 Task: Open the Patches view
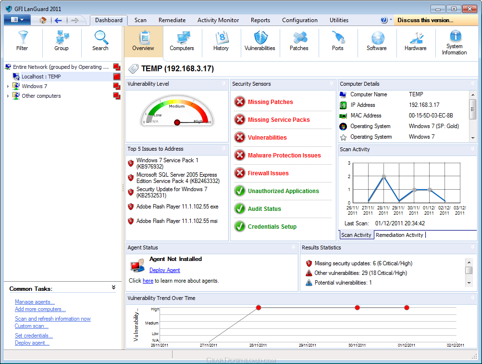click(x=299, y=41)
